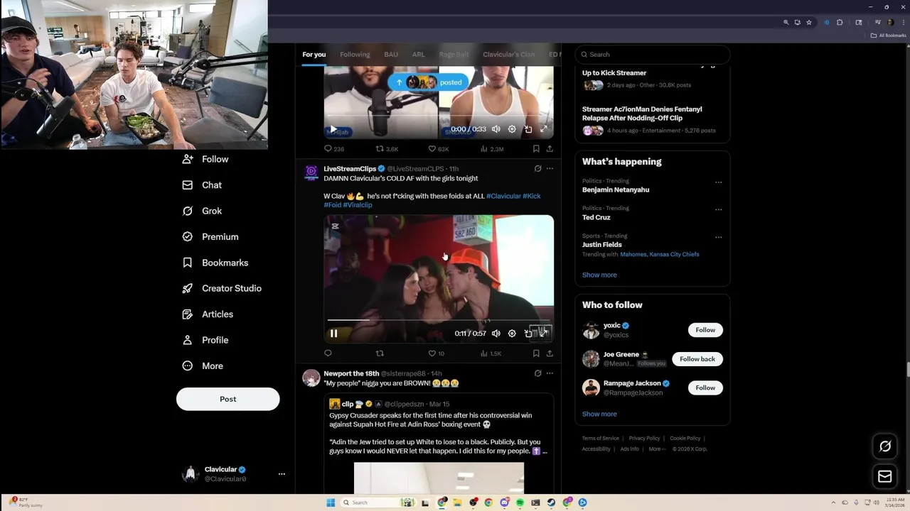
Task: Open settings gear on top video
Action: [512, 129]
